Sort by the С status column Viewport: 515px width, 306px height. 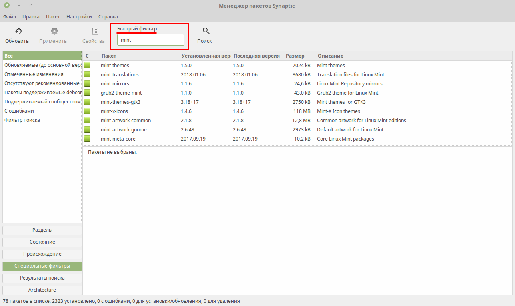tap(87, 56)
